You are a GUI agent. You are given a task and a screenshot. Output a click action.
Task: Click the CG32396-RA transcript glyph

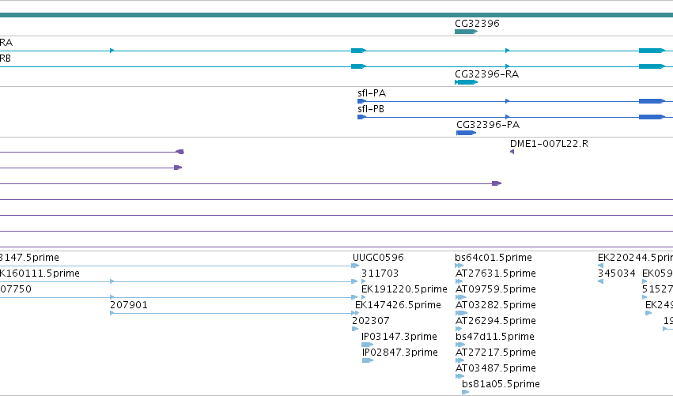[466, 82]
